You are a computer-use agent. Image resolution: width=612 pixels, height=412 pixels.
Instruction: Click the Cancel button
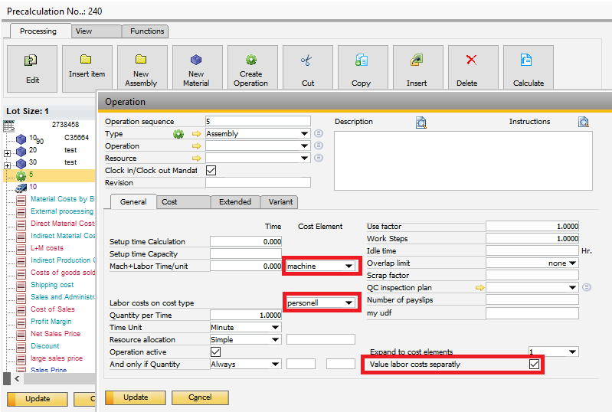(x=200, y=397)
